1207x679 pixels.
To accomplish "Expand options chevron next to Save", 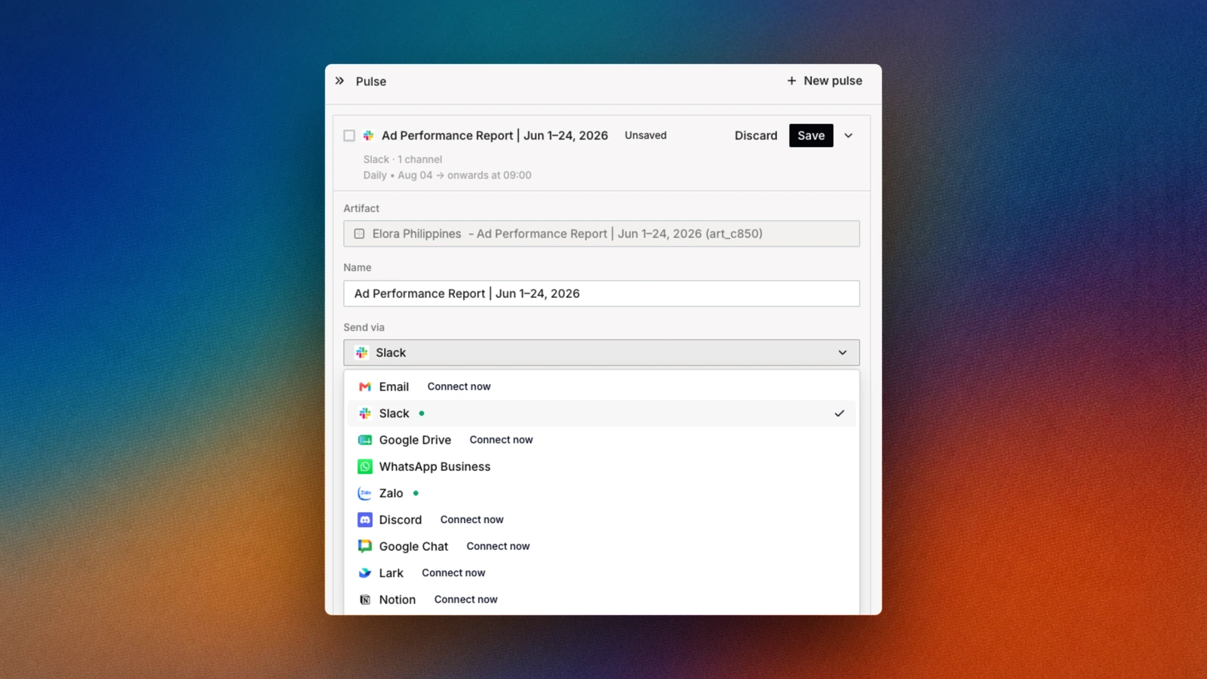I will (849, 136).
